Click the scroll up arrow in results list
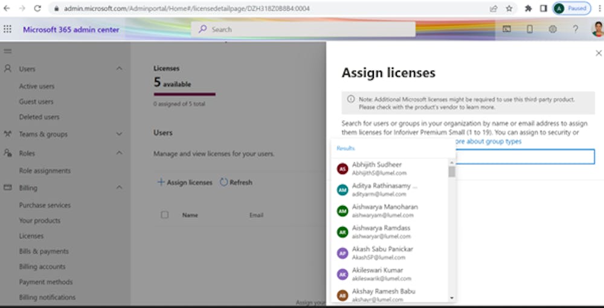 click(452, 162)
